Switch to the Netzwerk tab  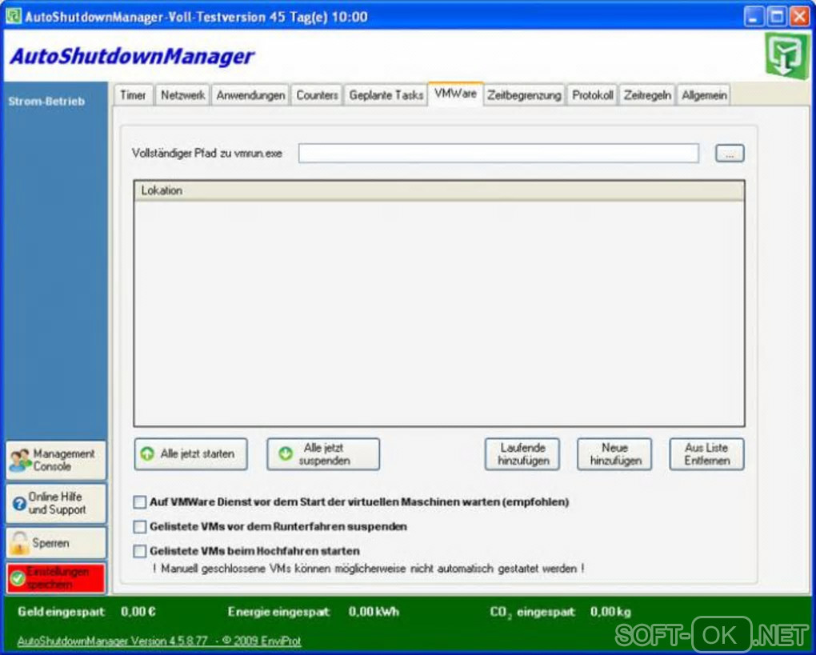click(x=182, y=95)
